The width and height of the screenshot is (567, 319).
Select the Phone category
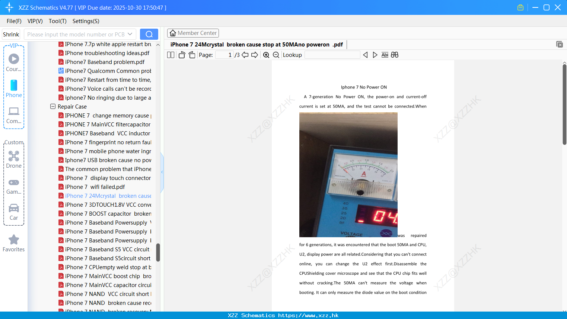(14, 88)
